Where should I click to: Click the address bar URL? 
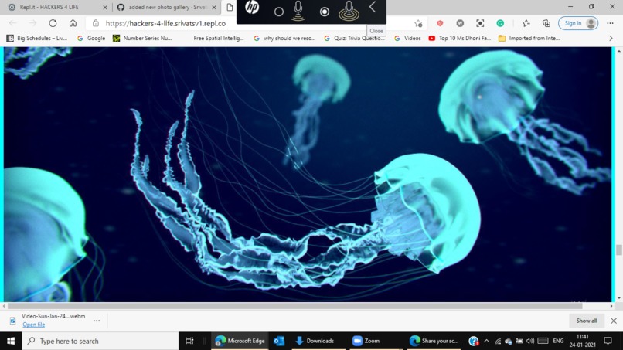pos(165,23)
